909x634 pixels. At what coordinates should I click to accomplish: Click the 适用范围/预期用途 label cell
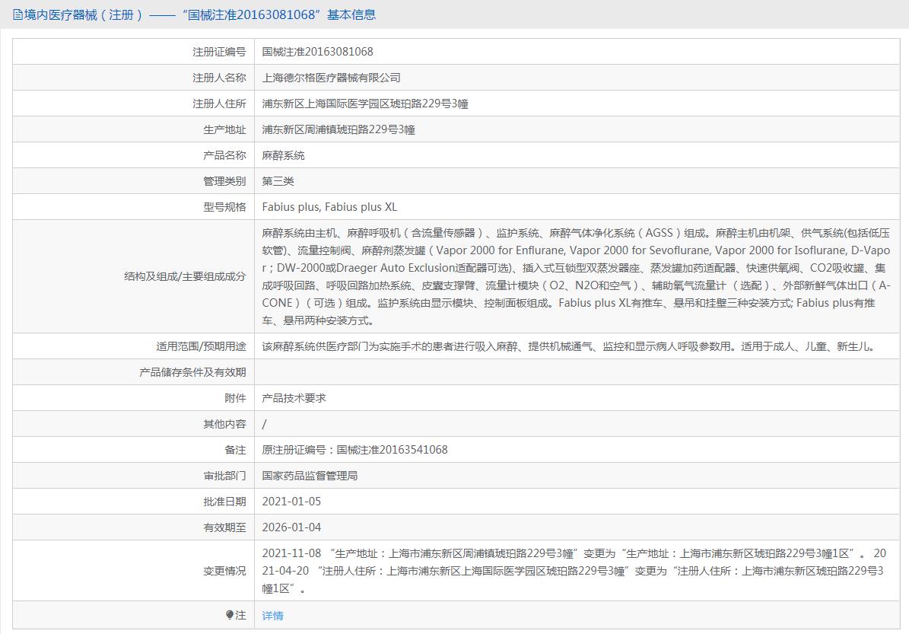click(133, 346)
